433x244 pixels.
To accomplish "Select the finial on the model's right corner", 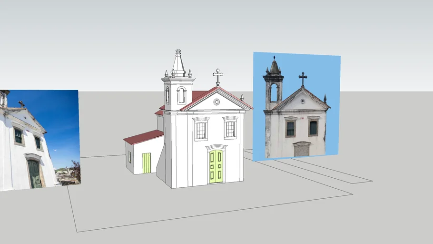I will 242,97.
